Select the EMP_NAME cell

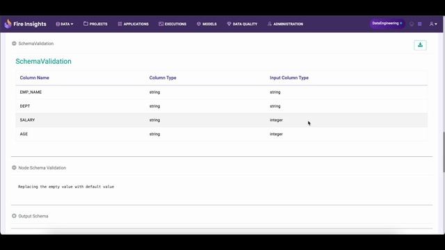(31, 92)
